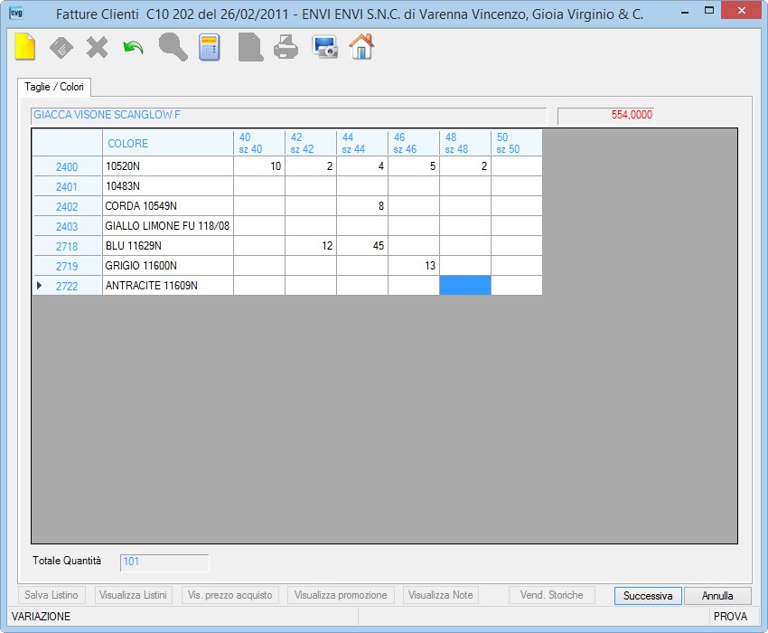Click the magnifying glass search icon
The image size is (768, 633).
coord(173,48)
